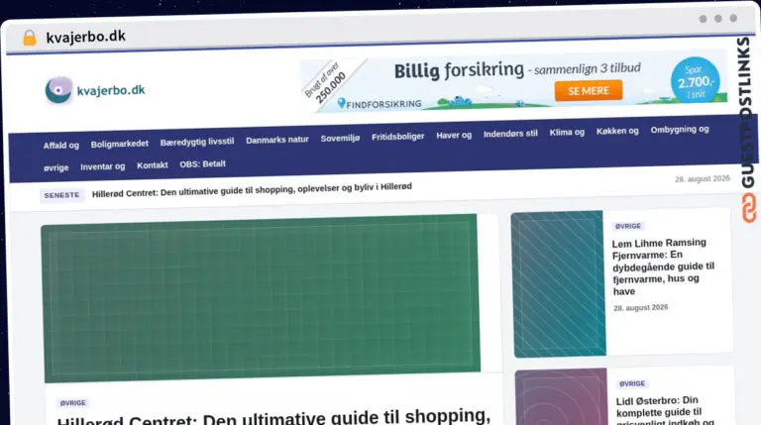Viewport: 761px width, 425px height.
Task: Click the padlock icon in address bar
Action: point(30,38)
